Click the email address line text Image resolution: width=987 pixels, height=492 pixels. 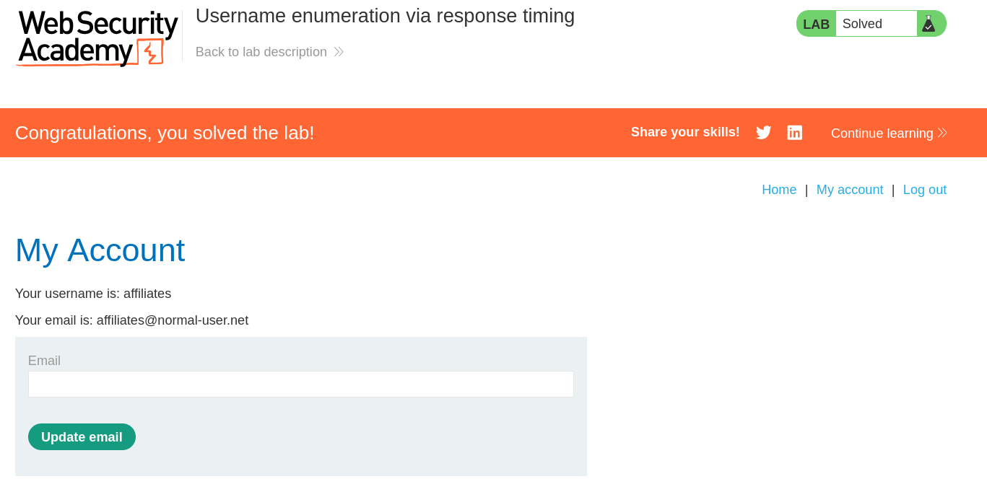pyautogui.click(x=131, y=320)
